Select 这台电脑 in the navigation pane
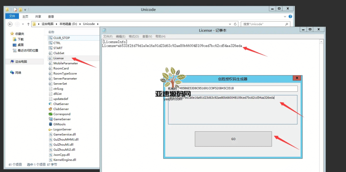 [21, 62]
